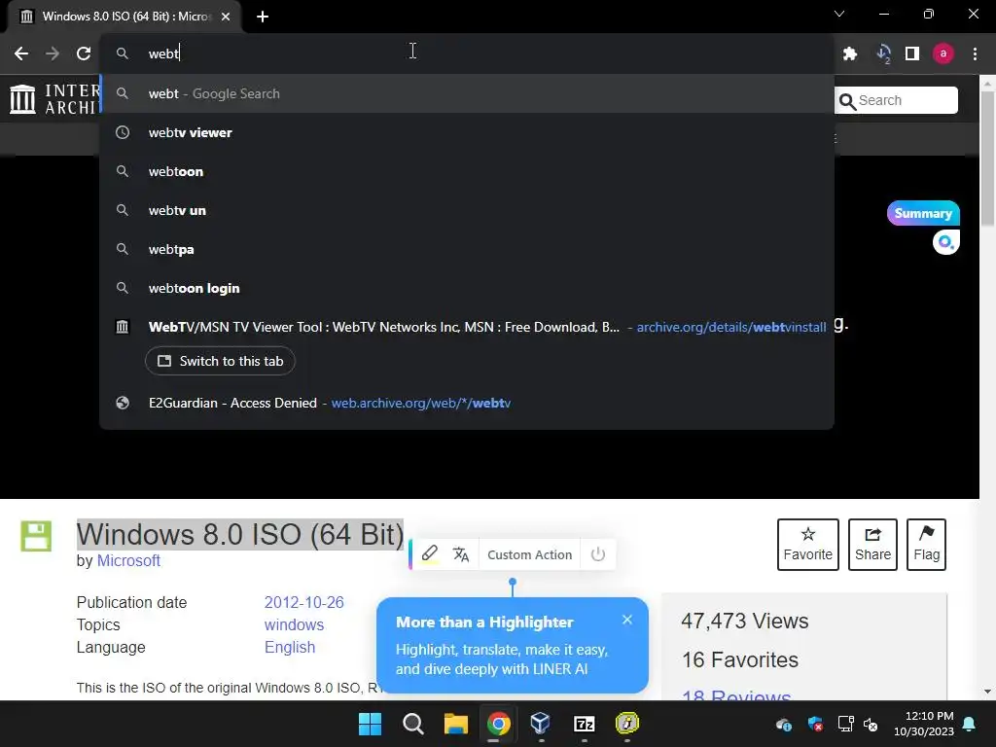The image size is (996, 747).
Task: Open the clock showing 12:10 PM
Action: coord(924,724)
